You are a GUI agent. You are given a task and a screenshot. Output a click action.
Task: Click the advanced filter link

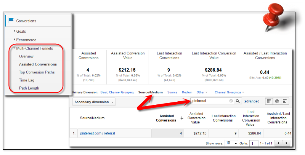point(252,101)
